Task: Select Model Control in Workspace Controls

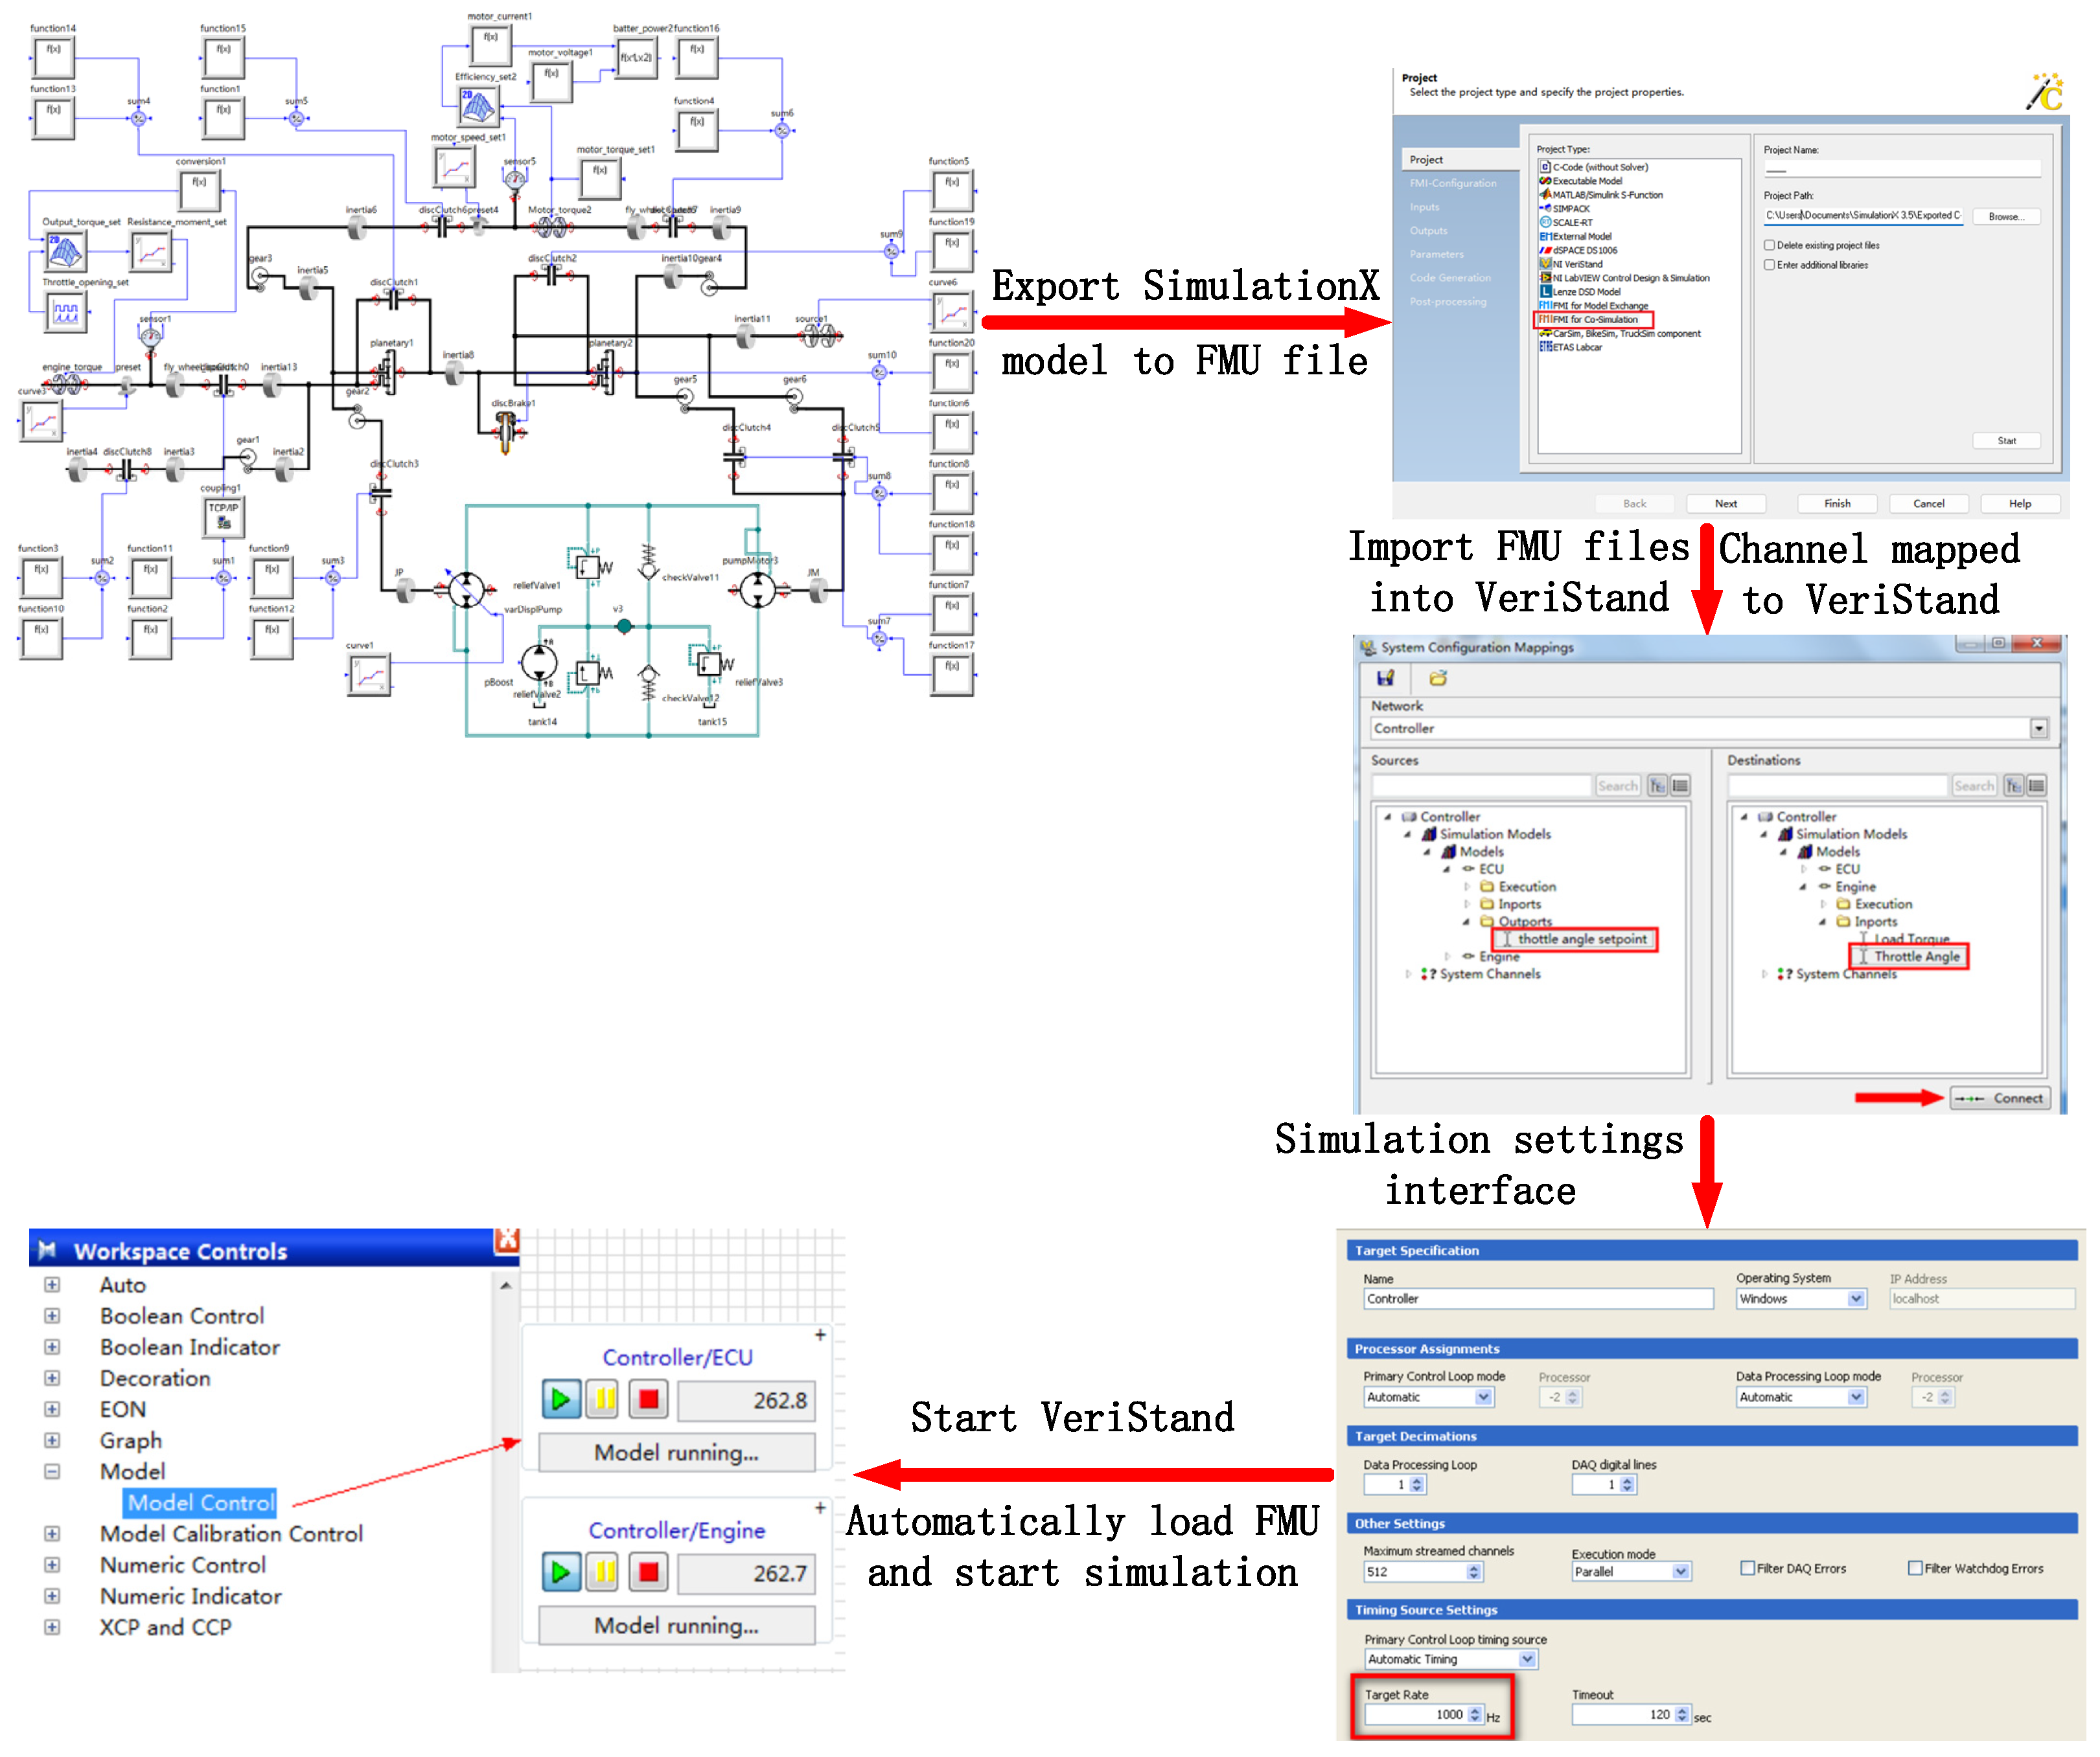Action: [x=200, y=1502]
